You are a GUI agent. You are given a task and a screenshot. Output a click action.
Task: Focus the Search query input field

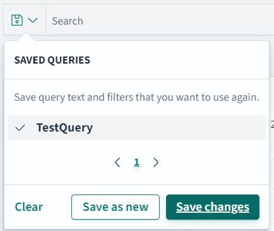click(160, 21)
